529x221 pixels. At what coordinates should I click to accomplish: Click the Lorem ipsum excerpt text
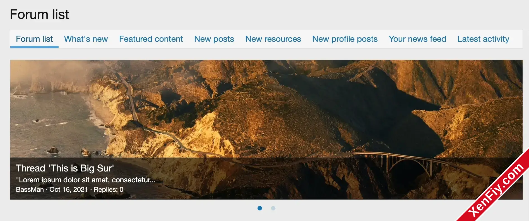tap(86, 180)
